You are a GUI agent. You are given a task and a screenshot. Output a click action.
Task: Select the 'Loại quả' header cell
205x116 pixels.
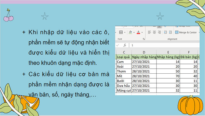pos(124,57)
